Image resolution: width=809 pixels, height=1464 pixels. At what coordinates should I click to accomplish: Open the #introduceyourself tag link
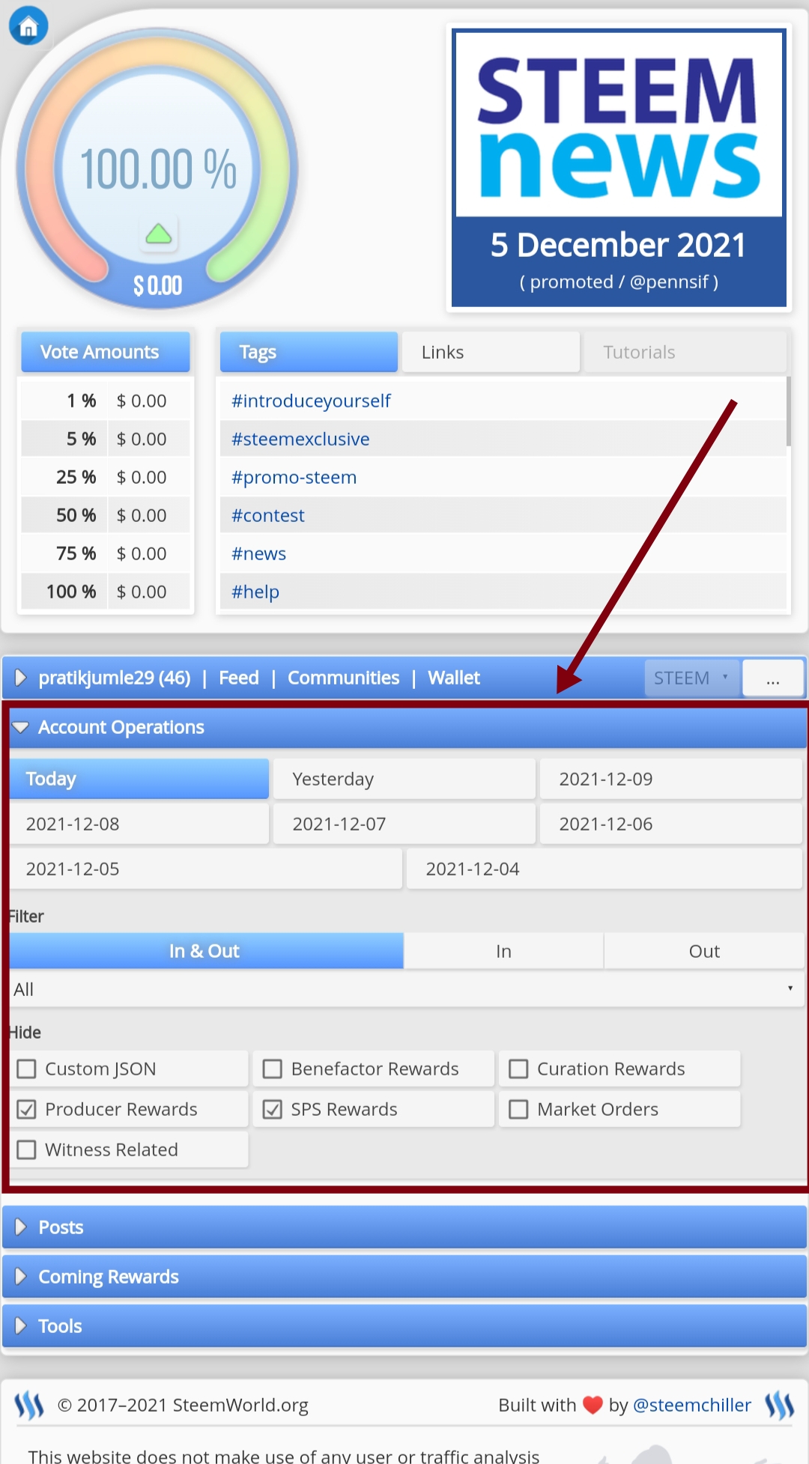pyautogui.click(x=311, y=401)
